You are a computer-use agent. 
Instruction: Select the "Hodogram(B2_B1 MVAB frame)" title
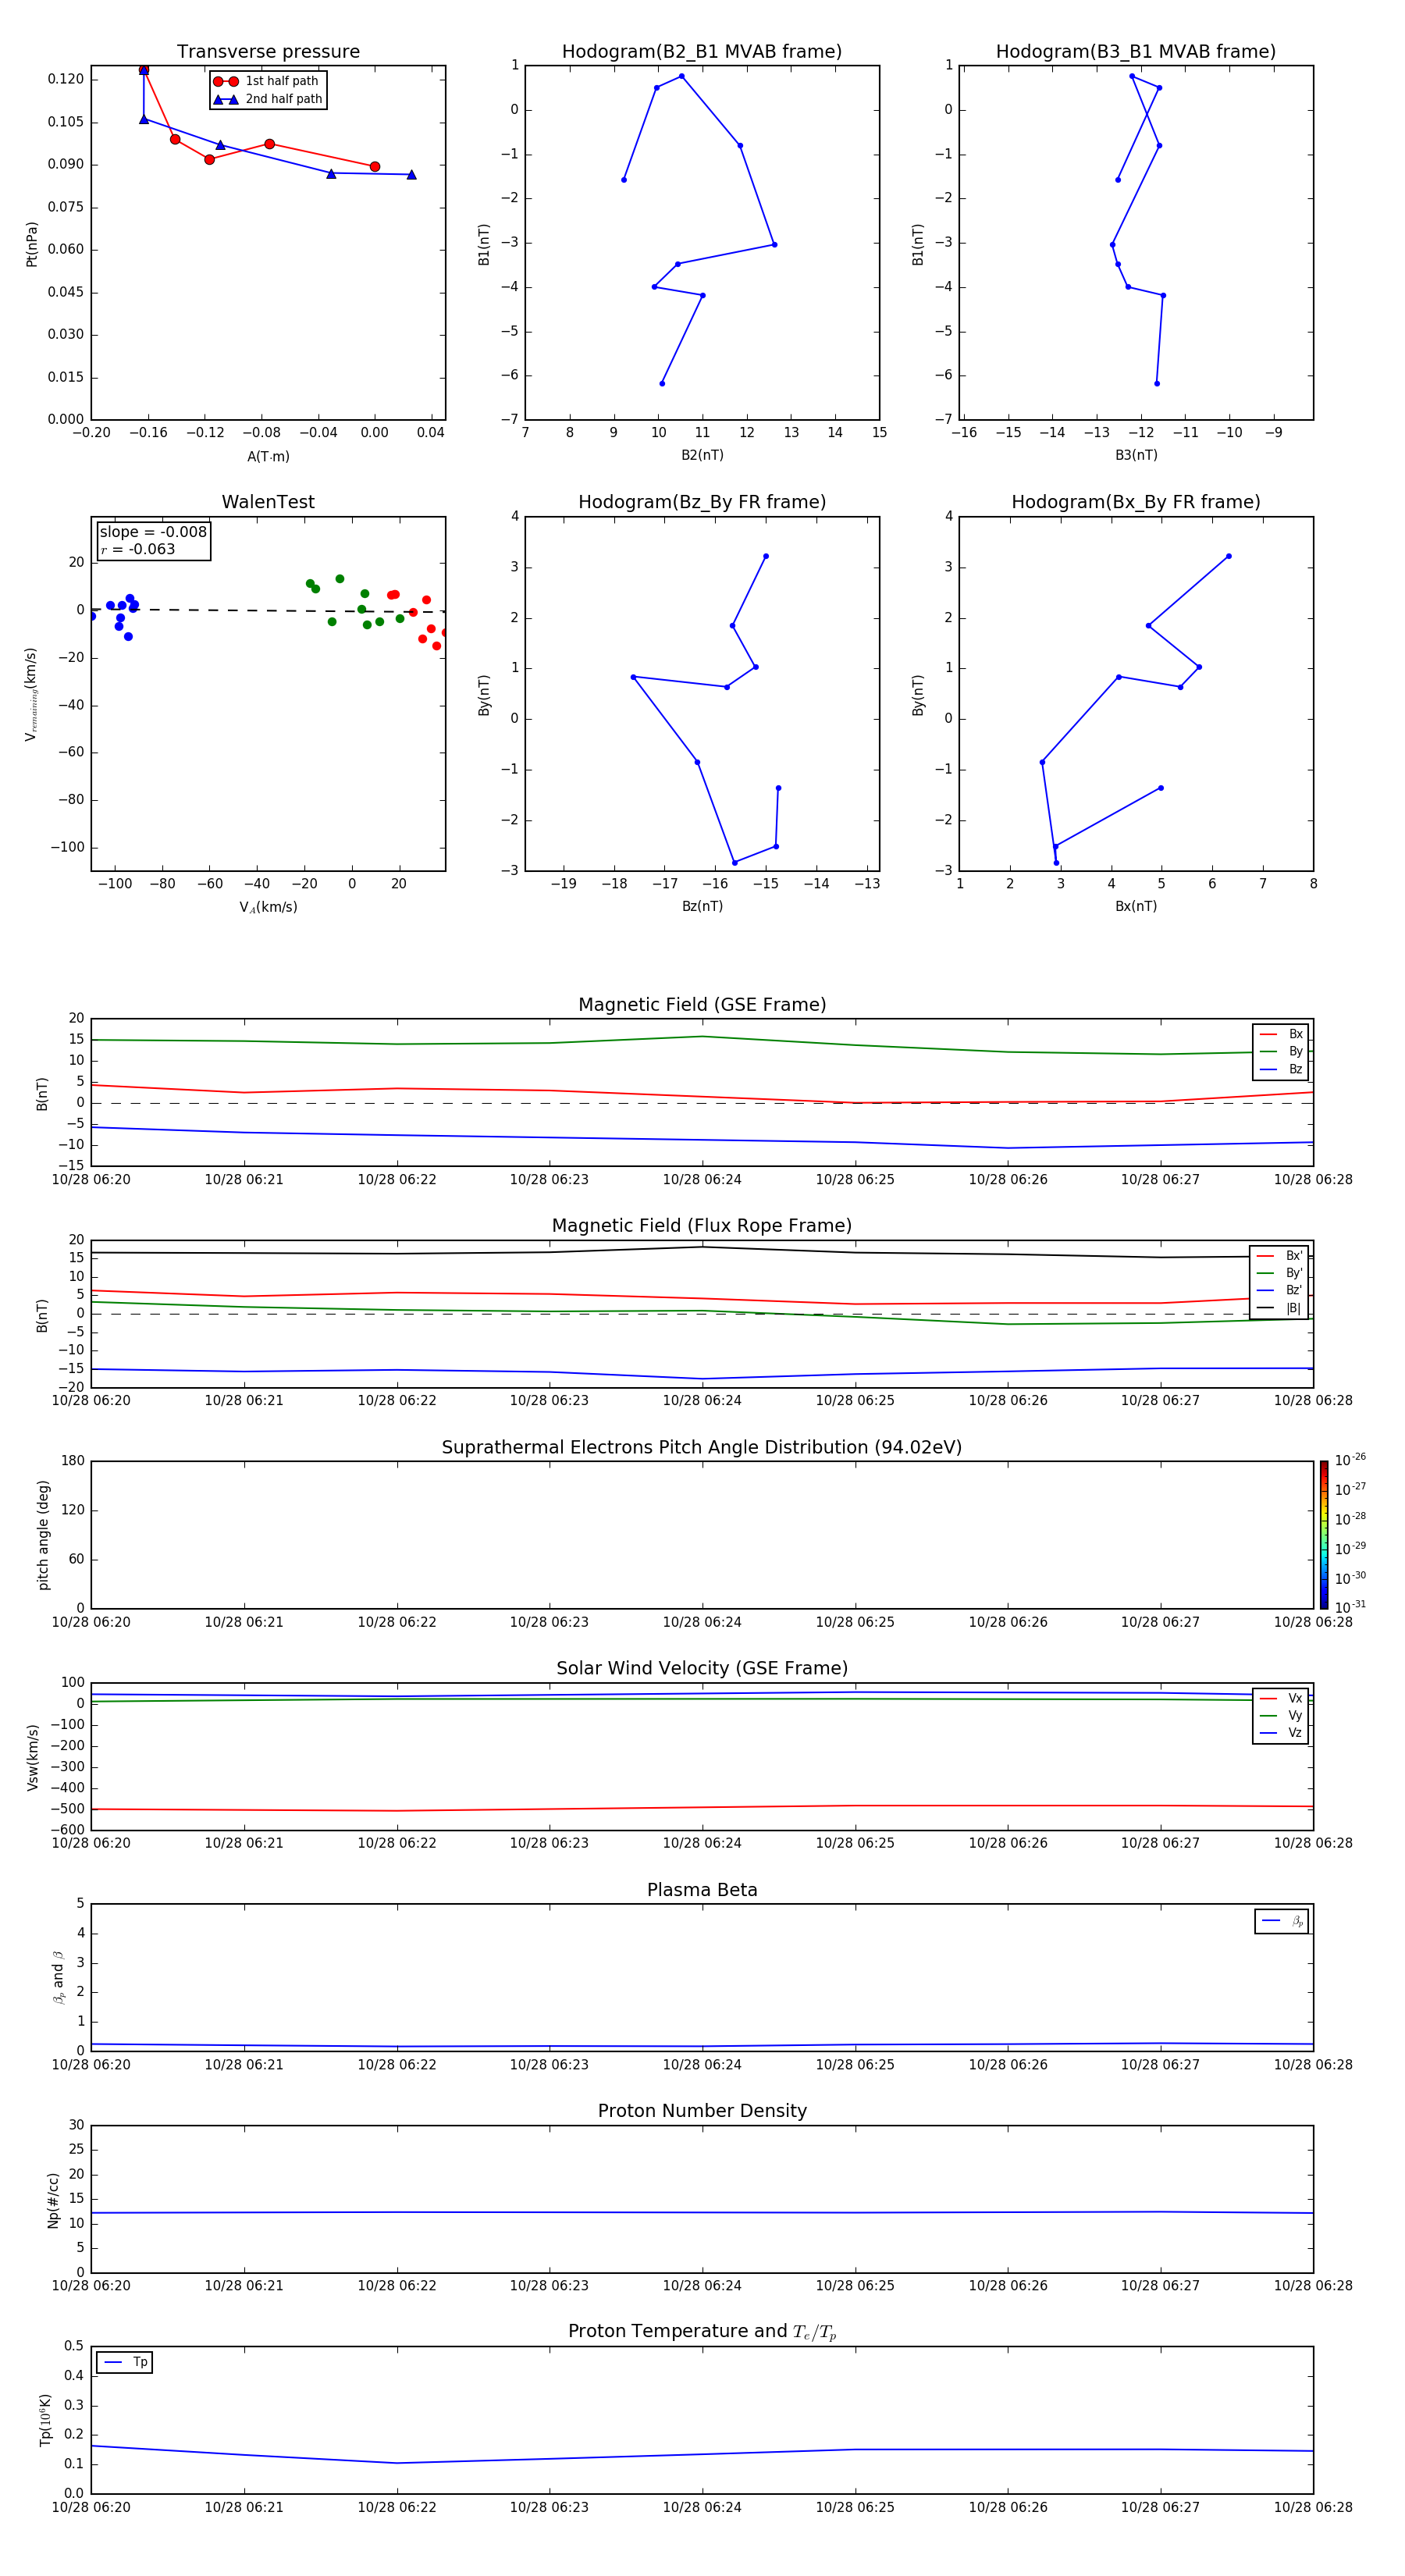pos(701,52)
